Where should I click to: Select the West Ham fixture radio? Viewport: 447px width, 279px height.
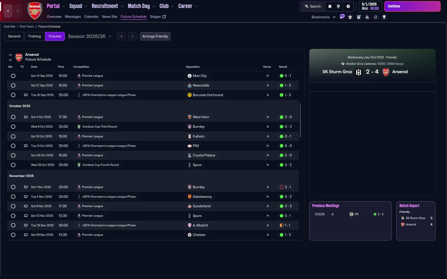[x=13, y=117]
